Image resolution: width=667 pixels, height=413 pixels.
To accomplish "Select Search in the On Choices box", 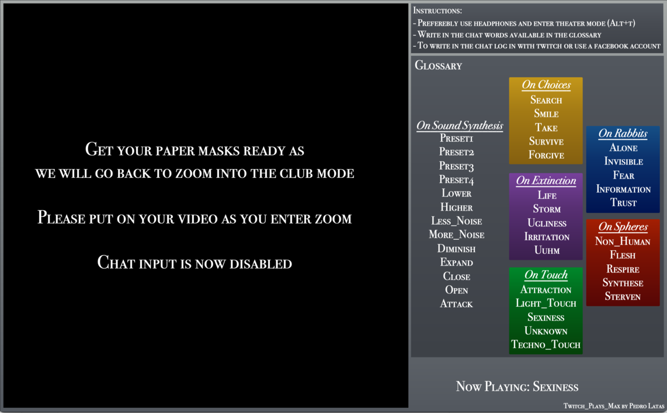I will pos(546,100).
